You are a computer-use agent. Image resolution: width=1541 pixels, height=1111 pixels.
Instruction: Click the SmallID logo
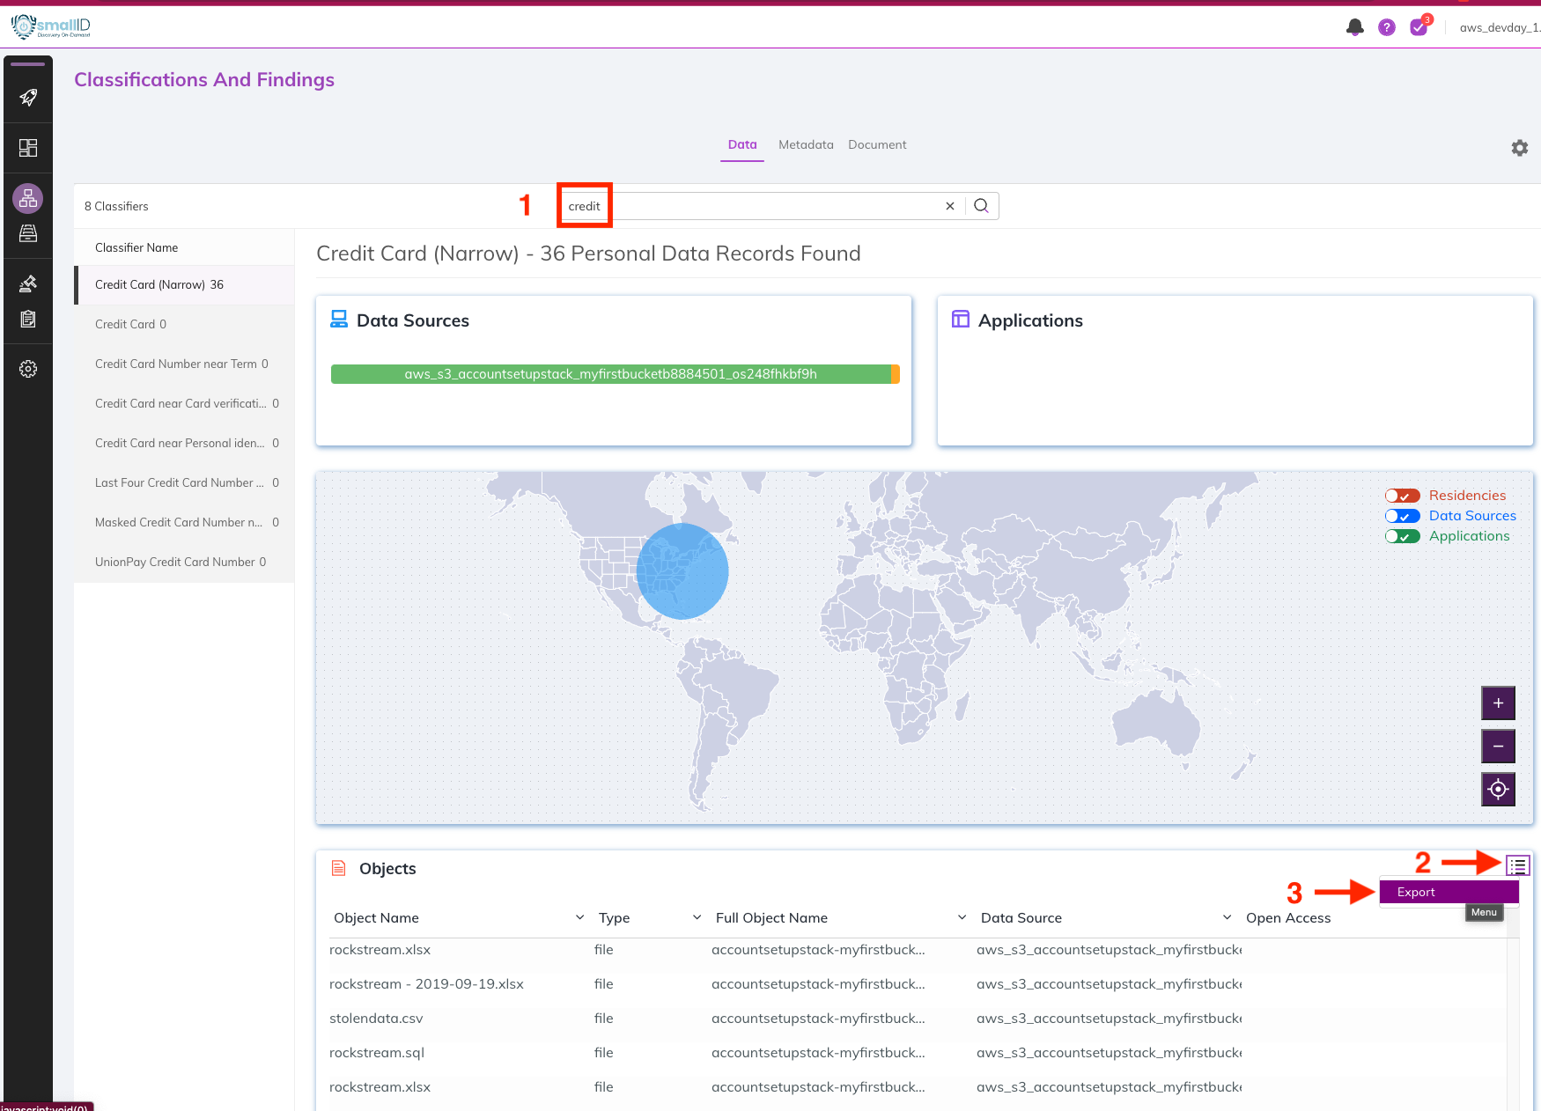pyautogui.click(x=51, y=26)
